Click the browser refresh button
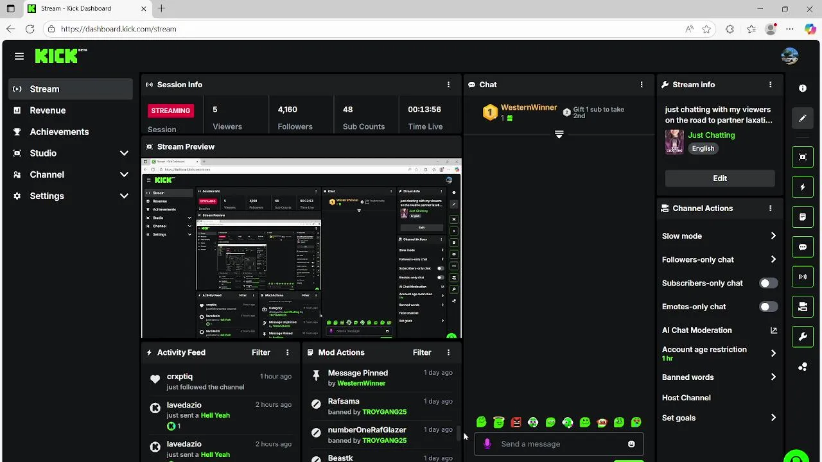 [x=30, y=29]
